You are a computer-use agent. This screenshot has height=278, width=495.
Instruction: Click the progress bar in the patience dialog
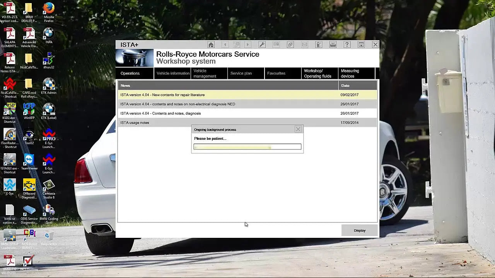[x=247, y=147]
